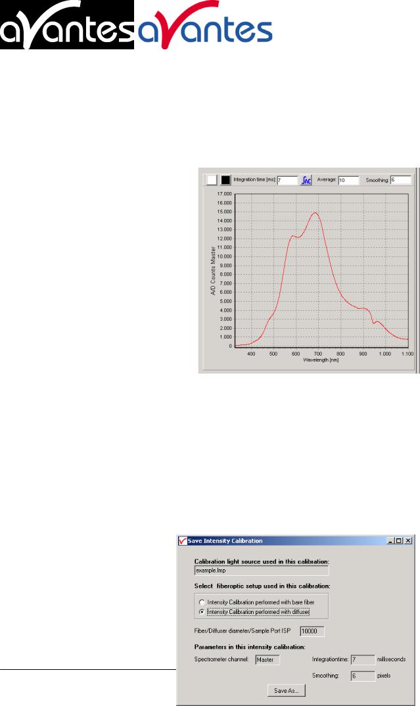The image size is (420, 706).
Task: Click the red spectrum curve peak near 700 nm
Action: 315,213
